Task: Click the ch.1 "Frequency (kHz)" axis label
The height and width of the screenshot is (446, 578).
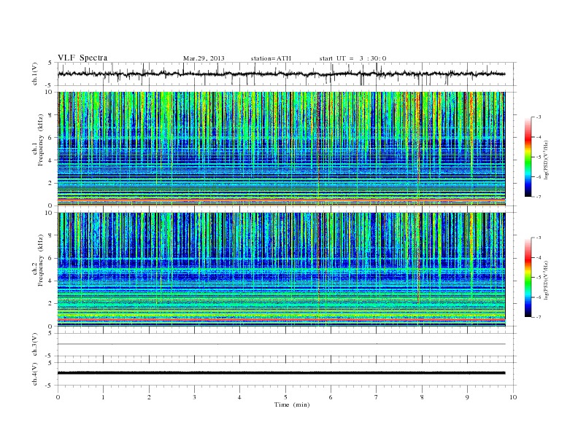Action: pos(40,140)
